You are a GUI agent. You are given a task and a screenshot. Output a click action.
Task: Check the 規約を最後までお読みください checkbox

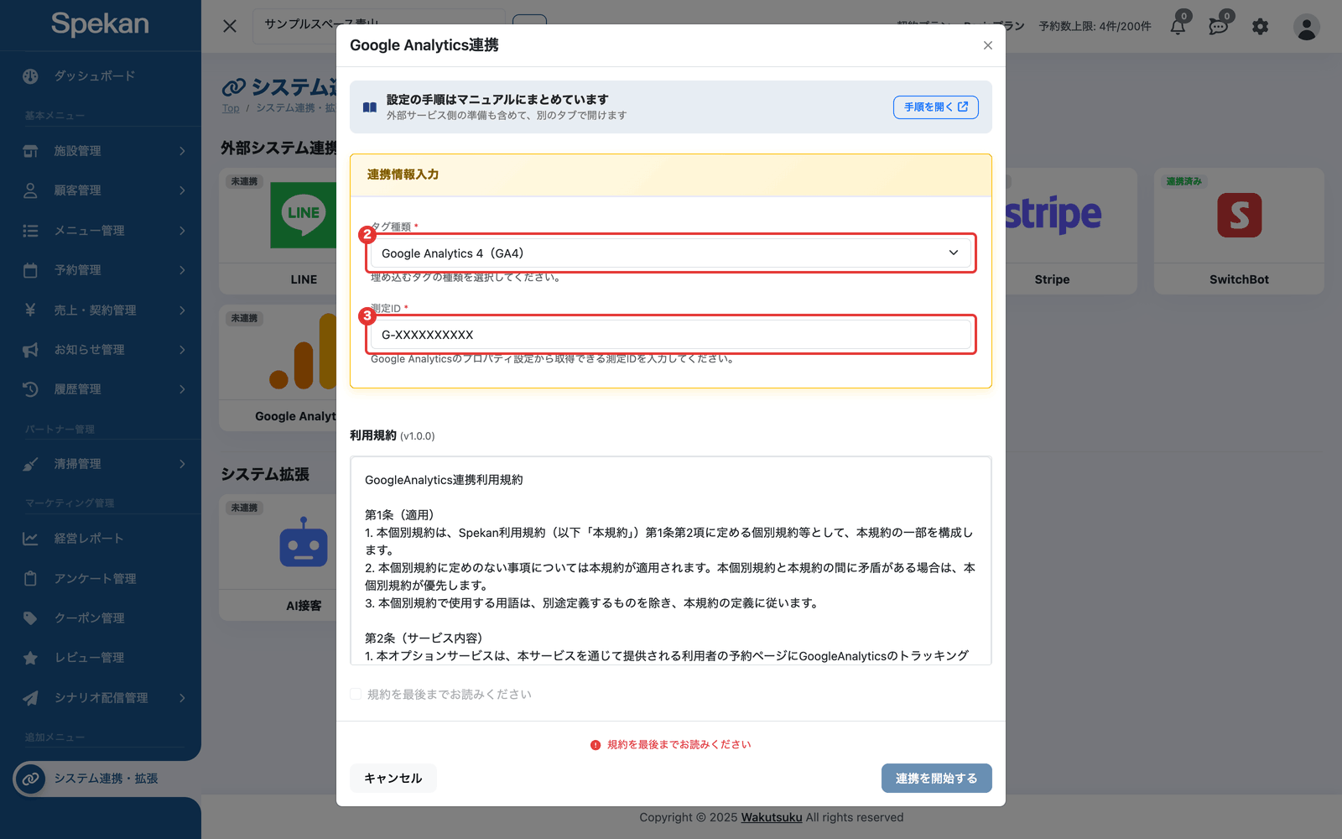356,695
